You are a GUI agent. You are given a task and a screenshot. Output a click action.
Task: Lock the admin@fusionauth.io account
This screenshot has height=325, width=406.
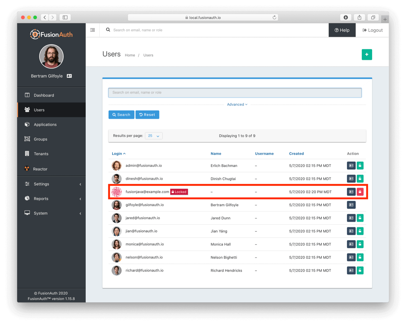tap(360, 166)
